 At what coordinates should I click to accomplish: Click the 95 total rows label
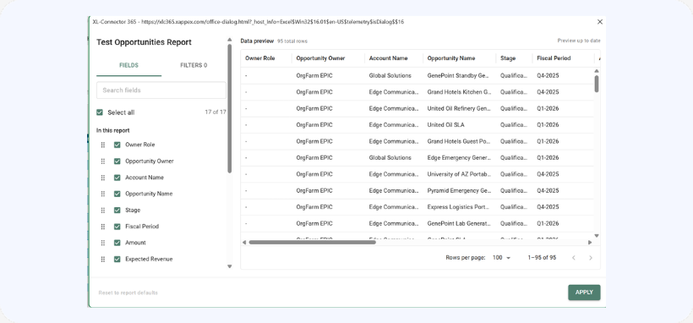click(x=292, y=41)
